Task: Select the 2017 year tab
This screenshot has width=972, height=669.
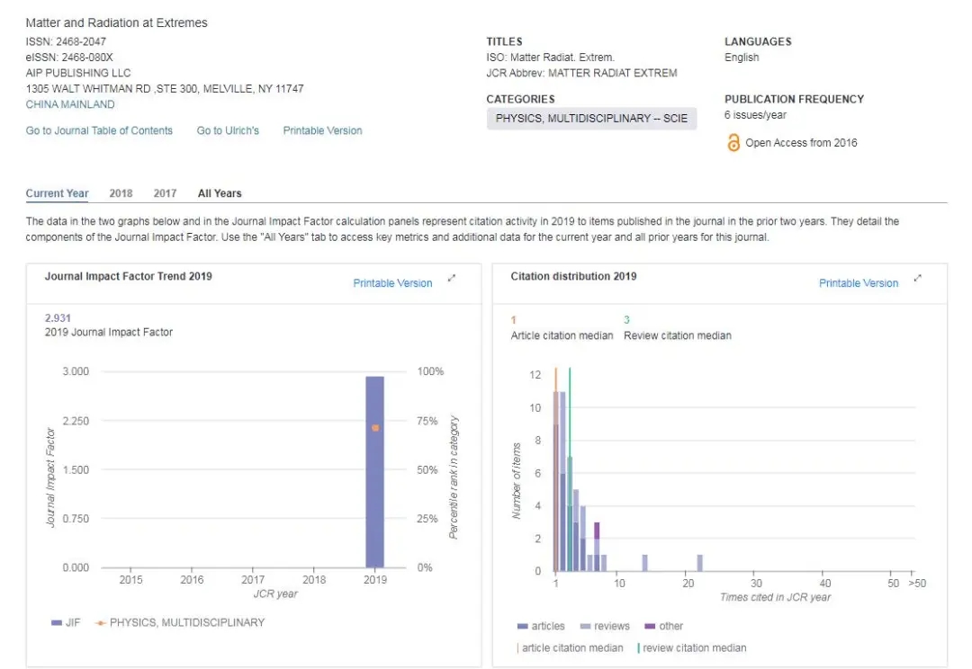Action: tap(165, 193)
